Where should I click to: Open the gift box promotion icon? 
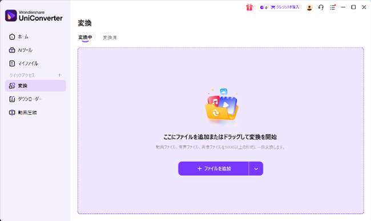tap(249, 7)
